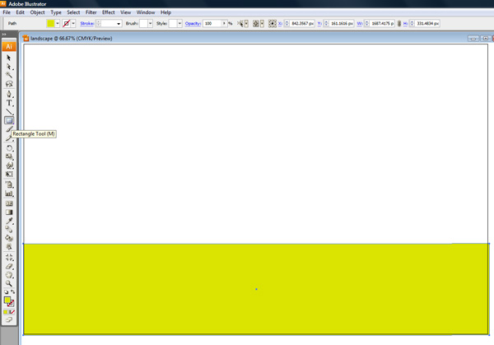The height and width of the screenshot is (345, 494).
Task: Select the Pen tool
Action: pos(9,94)
